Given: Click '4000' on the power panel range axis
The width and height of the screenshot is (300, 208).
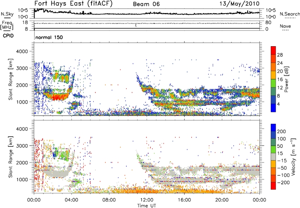Looking at the screenshot, I should (22, 51).
